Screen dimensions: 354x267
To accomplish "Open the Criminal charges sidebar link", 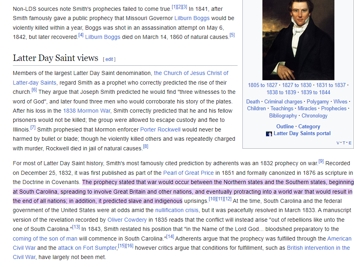I will click(x=283, y=101).
